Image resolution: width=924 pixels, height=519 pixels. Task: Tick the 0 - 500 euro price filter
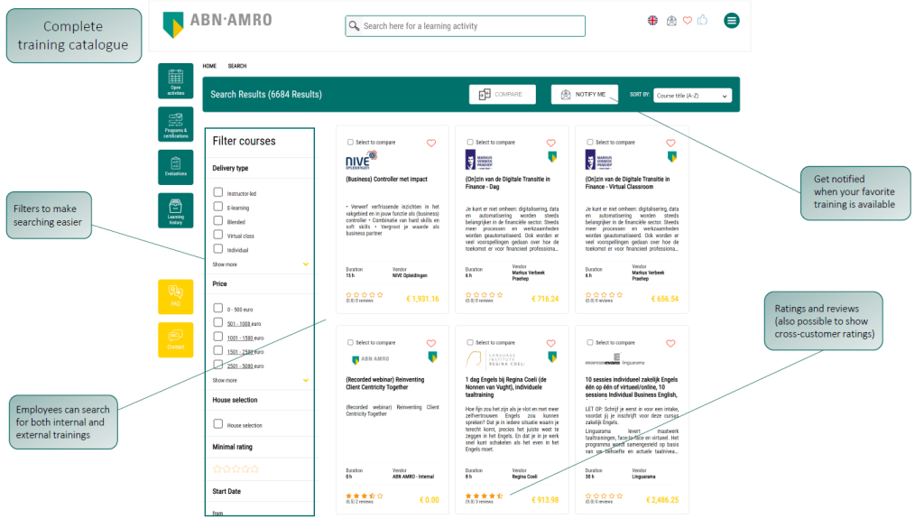218,308
